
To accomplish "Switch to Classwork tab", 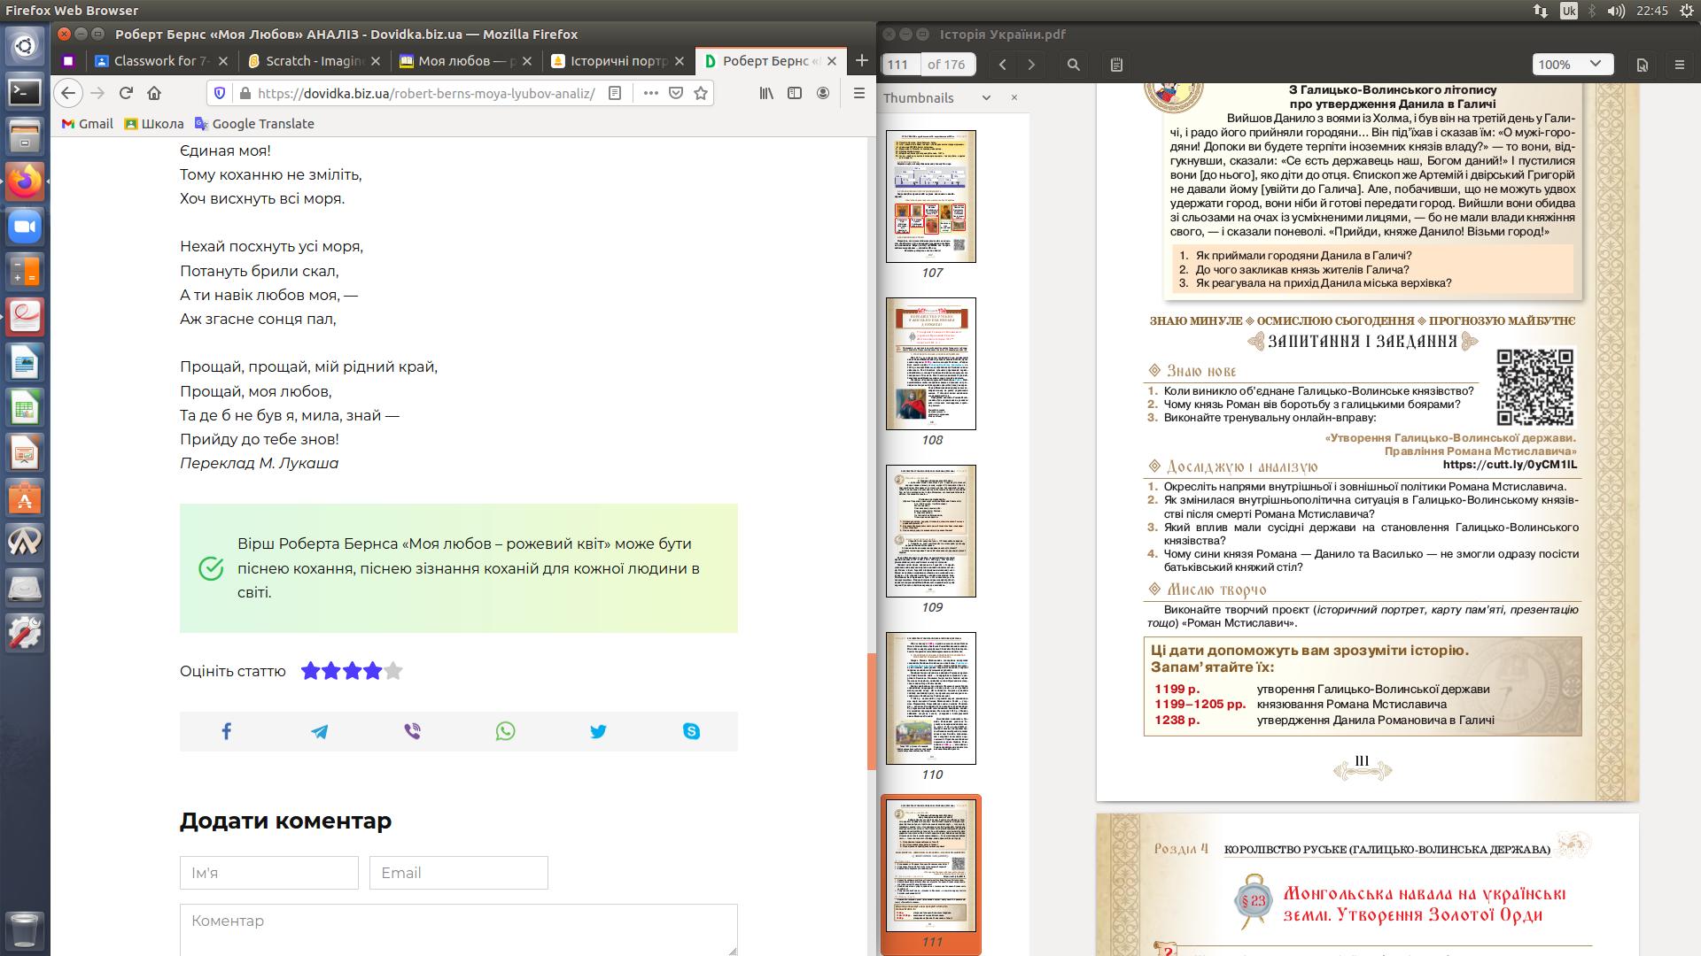I will (155, 61).
